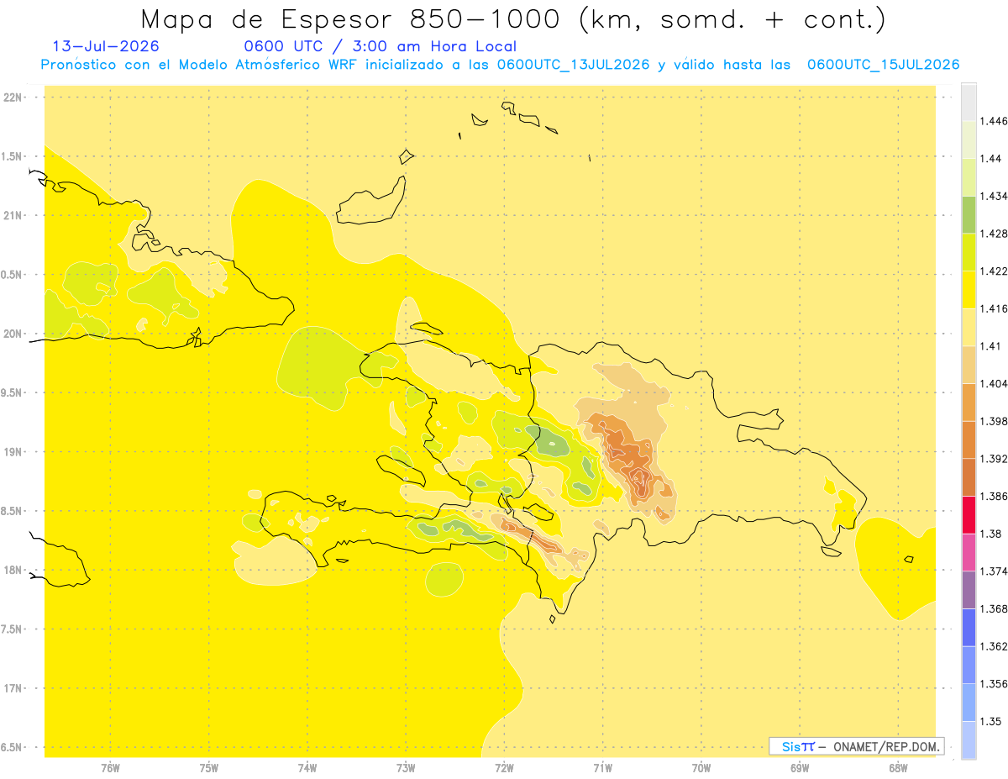Viewport: 1008px width, 779px height.
Task: Select the longitude label '68W'
Action: click(898, 768)
